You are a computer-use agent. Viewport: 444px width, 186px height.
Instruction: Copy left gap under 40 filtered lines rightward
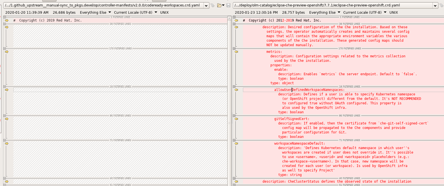coord(7,182)
